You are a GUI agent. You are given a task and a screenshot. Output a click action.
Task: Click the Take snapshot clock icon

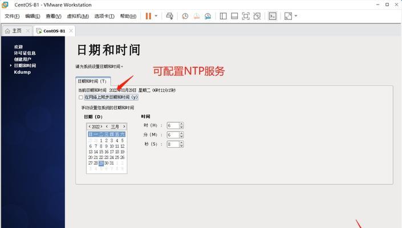point(185,16)
